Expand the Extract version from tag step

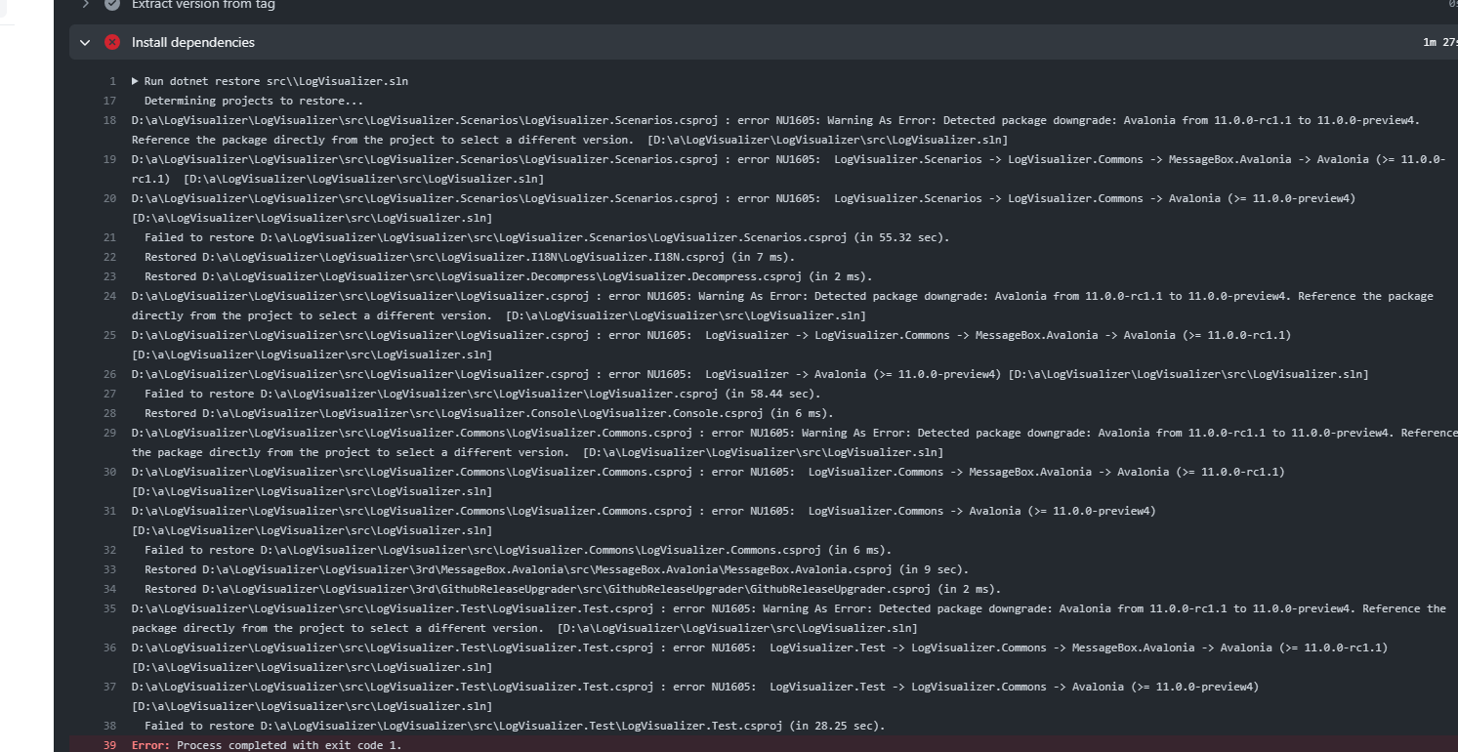pos(84,5)
